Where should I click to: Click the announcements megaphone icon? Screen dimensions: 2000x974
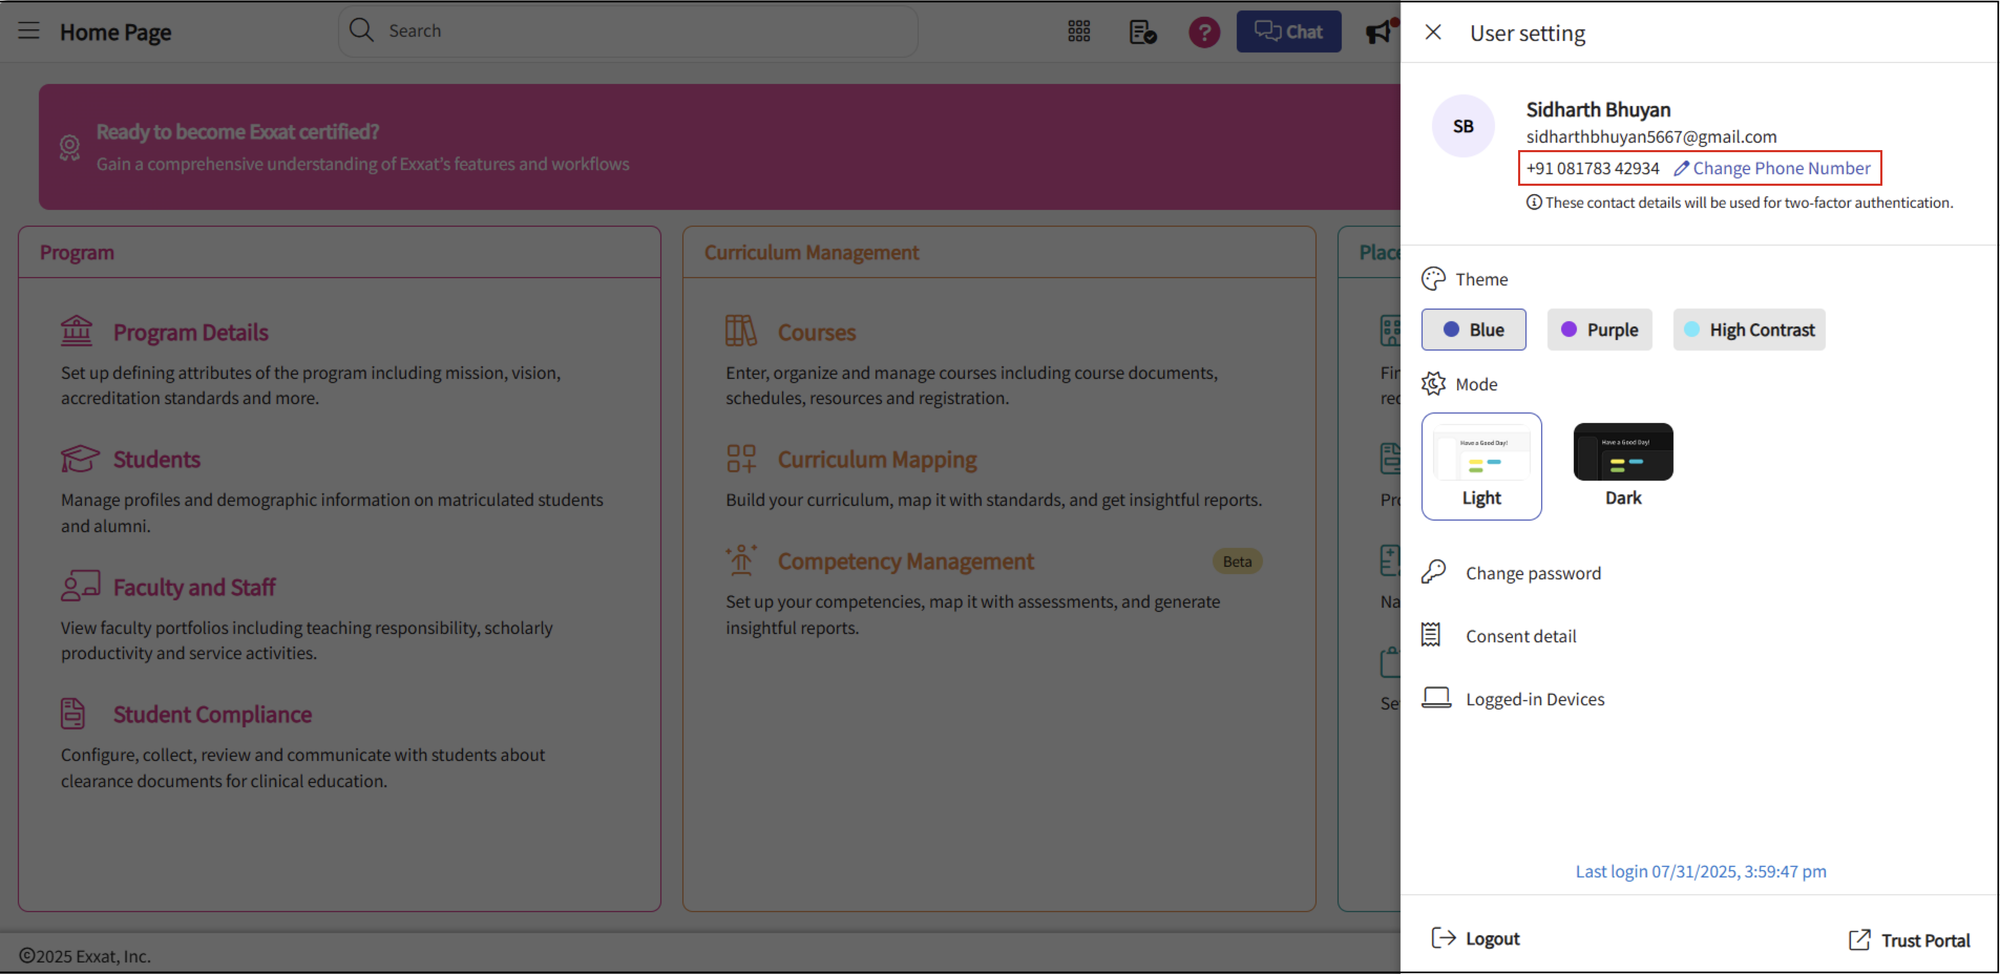coord(1378,31)
